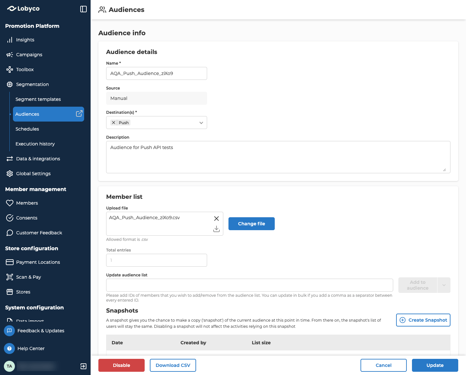Click the Global Settings gear icon

(x=10, y=174)
